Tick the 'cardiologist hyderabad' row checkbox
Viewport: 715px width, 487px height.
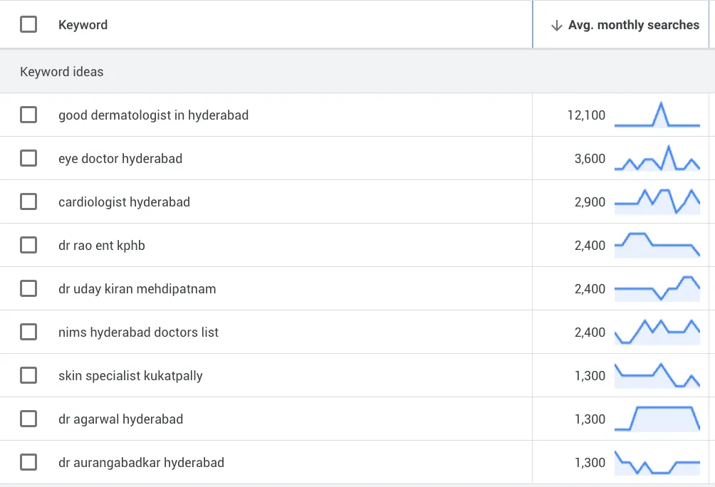(x=28, y=201)
